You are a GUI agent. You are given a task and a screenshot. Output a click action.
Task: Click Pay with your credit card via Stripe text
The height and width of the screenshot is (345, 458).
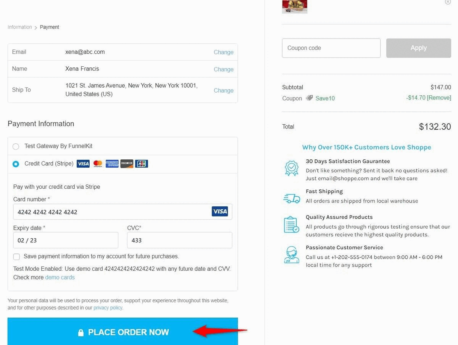pos(56,187)
